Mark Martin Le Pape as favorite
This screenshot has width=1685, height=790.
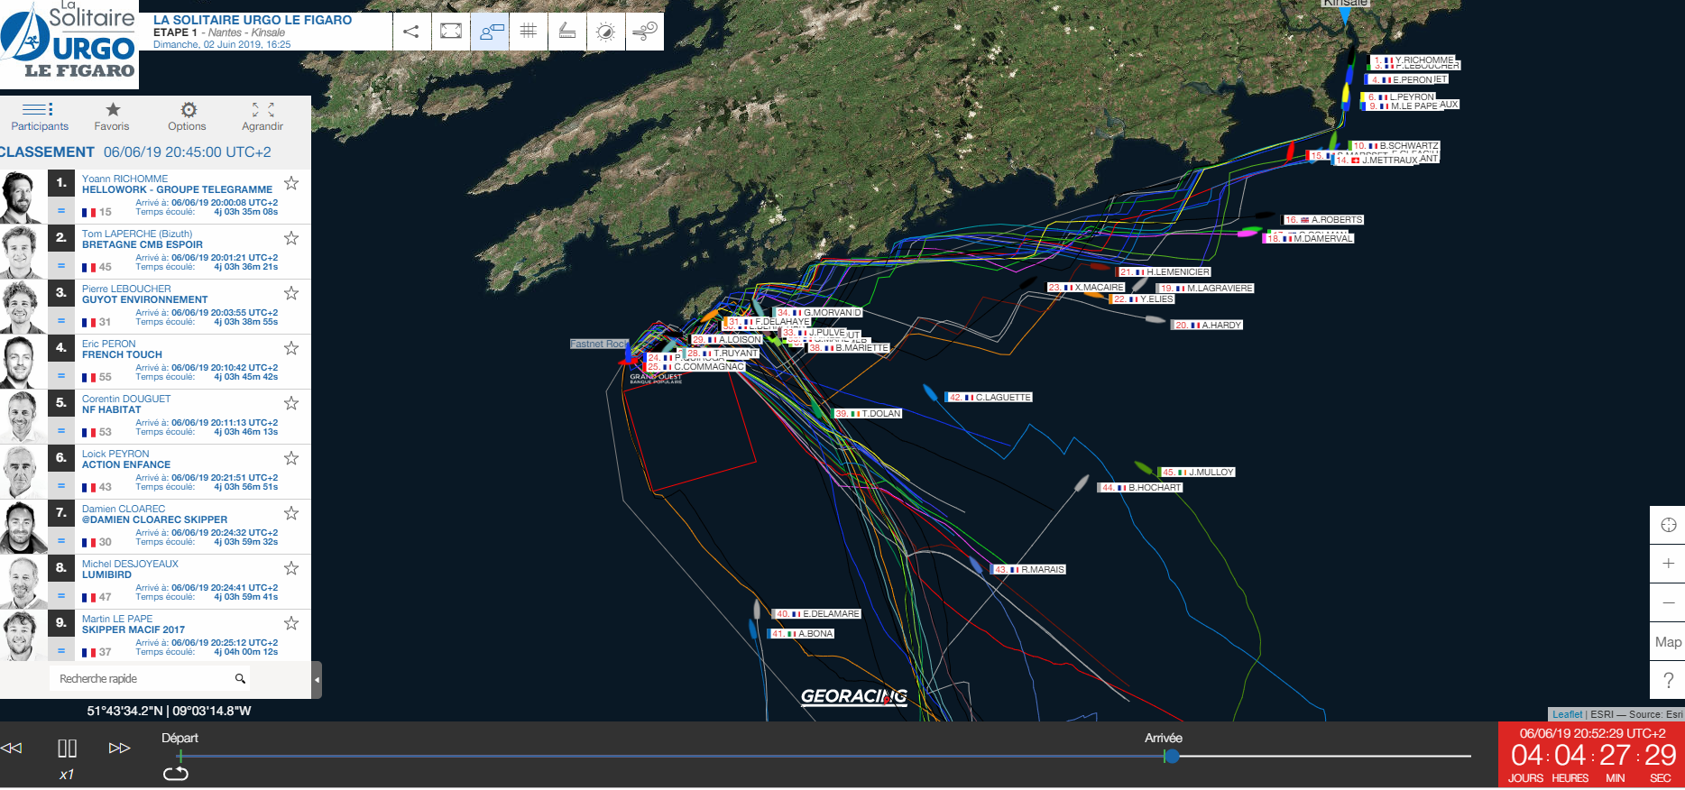point(291,623)
